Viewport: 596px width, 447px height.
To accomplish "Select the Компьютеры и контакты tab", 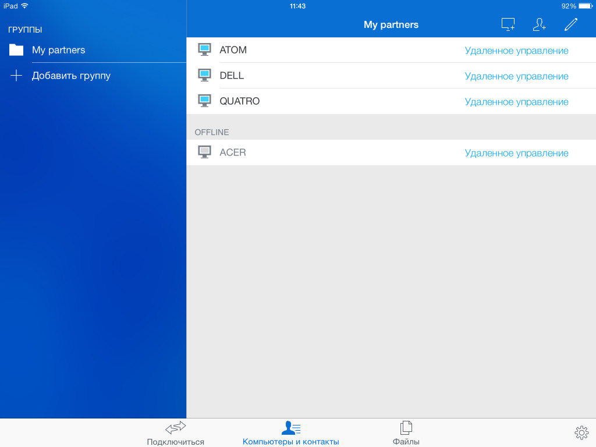I will (x=290, y=433).
